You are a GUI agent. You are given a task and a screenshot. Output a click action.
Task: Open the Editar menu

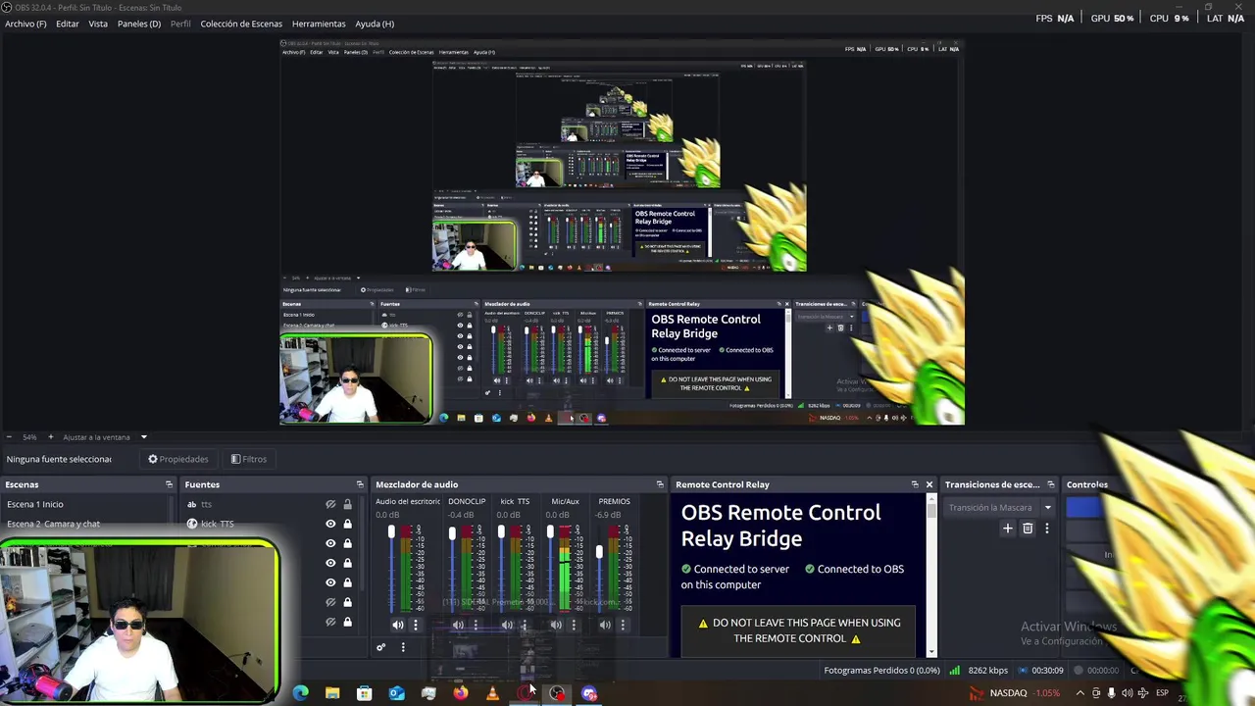click(x=68, y=24)
